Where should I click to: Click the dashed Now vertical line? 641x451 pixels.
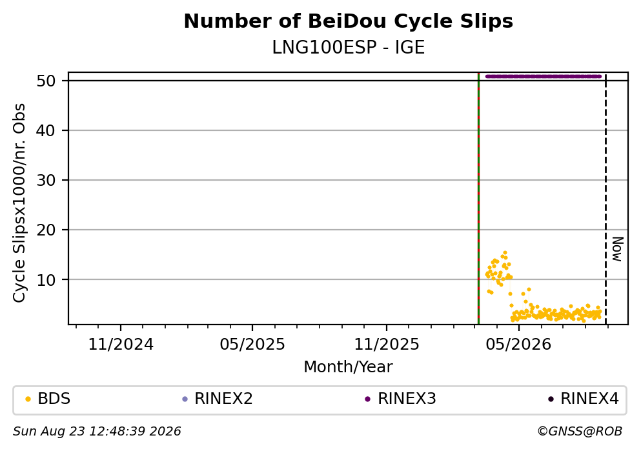(x=605, y=199)
